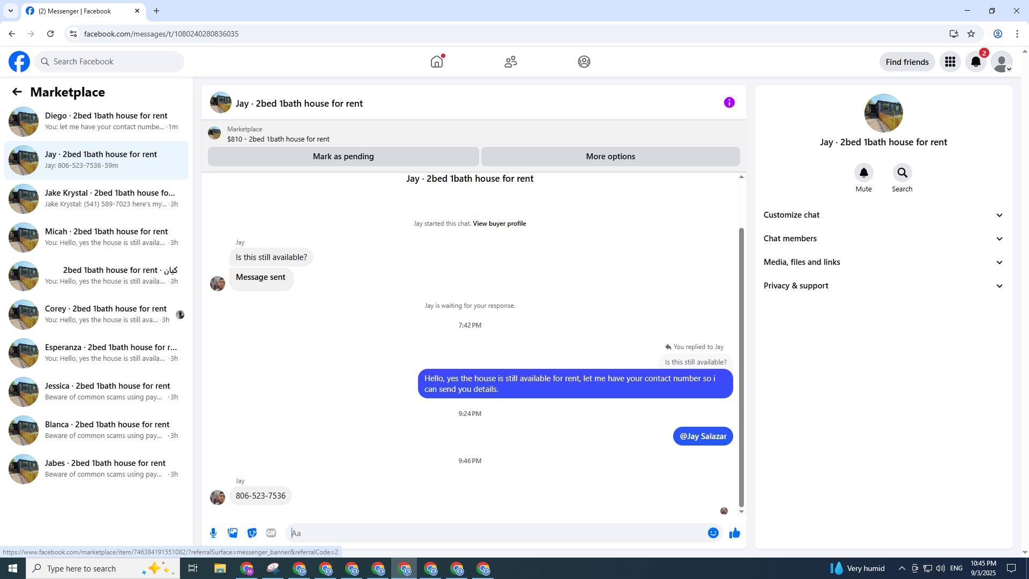Open a new browser tab

click(156, 11)
